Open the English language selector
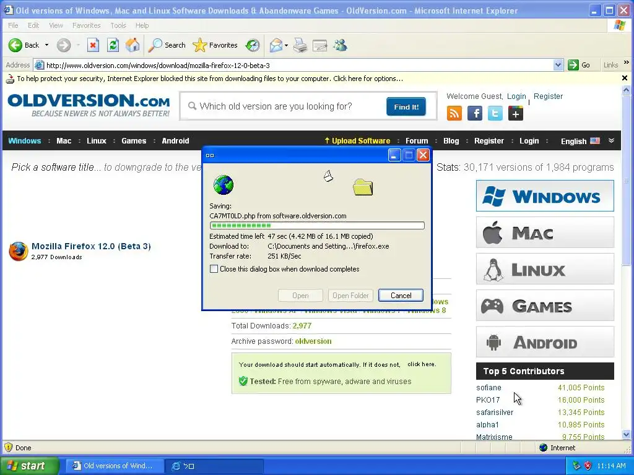Screen dimensions: 634x475 [x=580, y=141]
